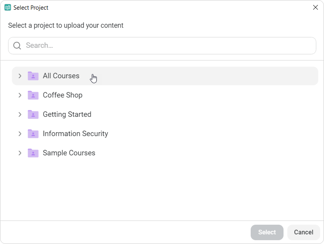Close the Select Project dialog
324x244 pixels.
pyautogui.click(x=316, y=7)
